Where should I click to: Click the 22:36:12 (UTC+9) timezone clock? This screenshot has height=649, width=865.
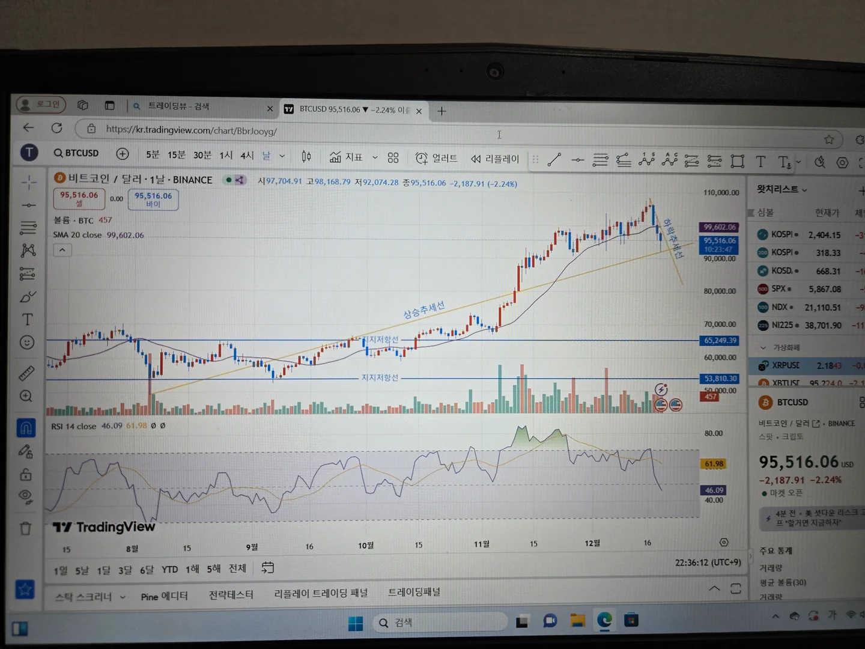[708, 562]
